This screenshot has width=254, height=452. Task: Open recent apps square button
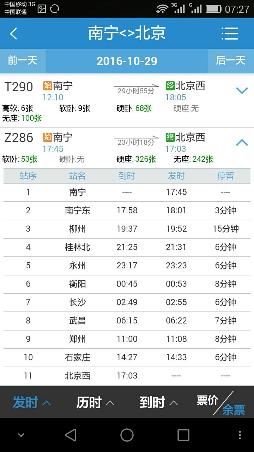tap(183, 435)
